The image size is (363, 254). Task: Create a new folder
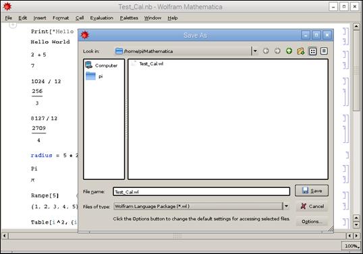300,51
